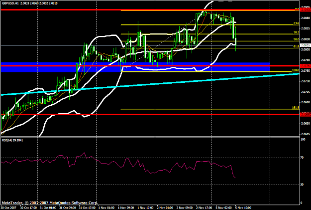Click the 2.0855 price scale value
This screenshot has height=210, width=311.
[x=305, y=28]
